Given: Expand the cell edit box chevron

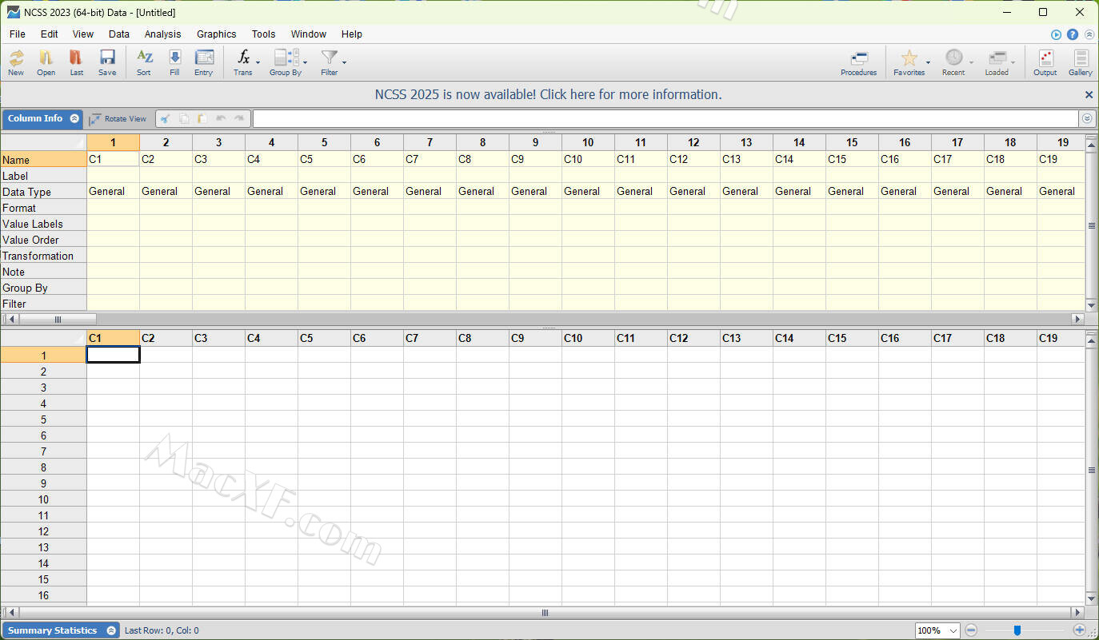Looking at the screenshot, I should (1087, 118).
